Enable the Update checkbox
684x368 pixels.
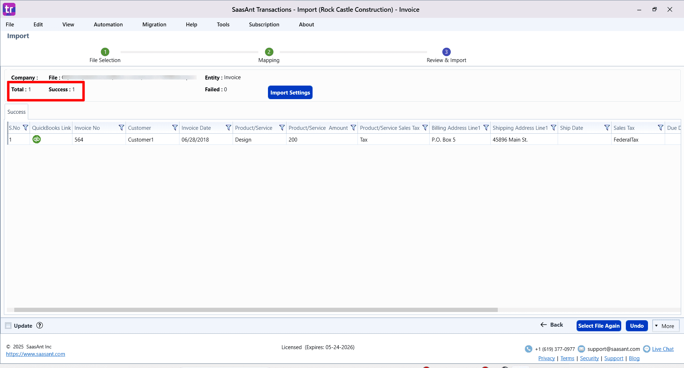coord(8,325)
